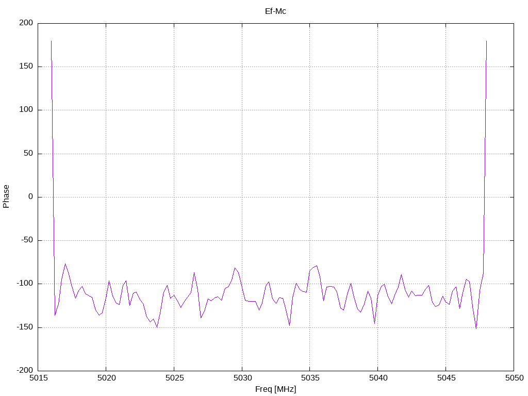Viewport: 528px width, 396px height.
Task: Click the 5015 x-axis tick label
Action: coord(39,378)
